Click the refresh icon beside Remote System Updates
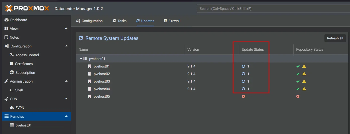The height and width of the screenshot is (134, 350). click(81, 38)
